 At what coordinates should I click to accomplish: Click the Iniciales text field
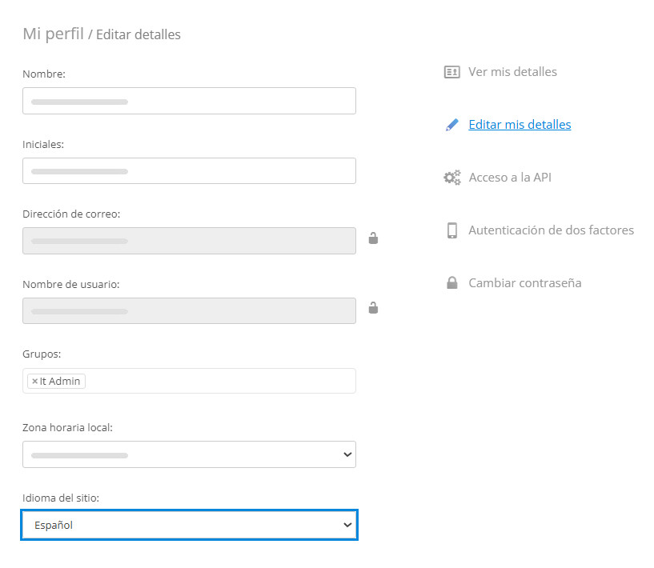[x=189, y=170]
